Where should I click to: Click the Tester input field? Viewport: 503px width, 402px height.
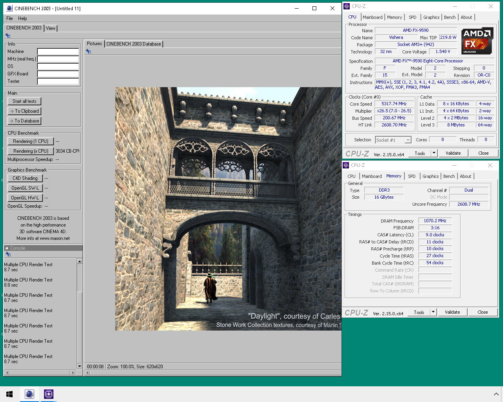[58, 81]
